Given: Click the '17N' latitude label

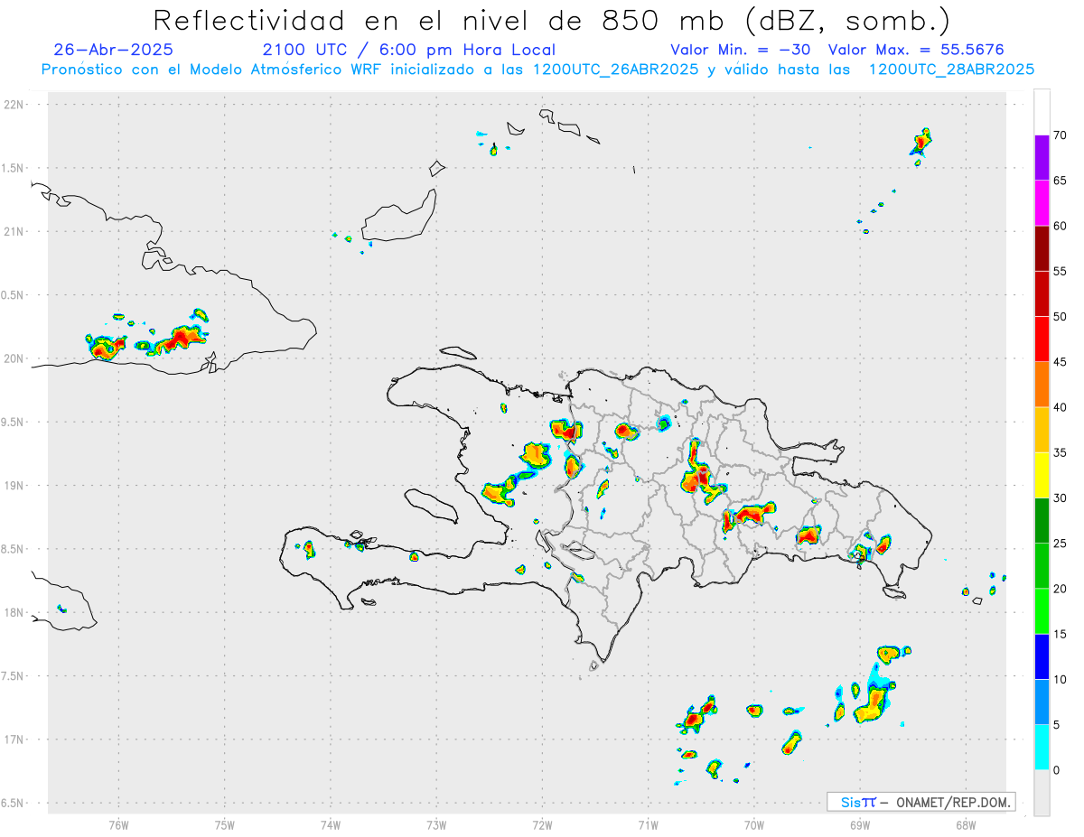Looking at the screenshot, I should (x=15, y=739).
